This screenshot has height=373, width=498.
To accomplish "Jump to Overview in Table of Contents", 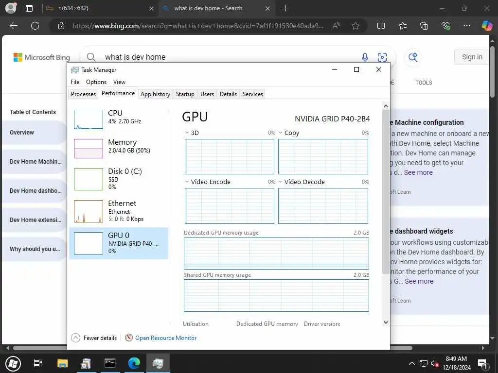I will [34, 132].
